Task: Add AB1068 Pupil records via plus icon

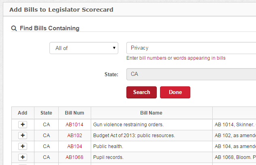Action: 23,157
